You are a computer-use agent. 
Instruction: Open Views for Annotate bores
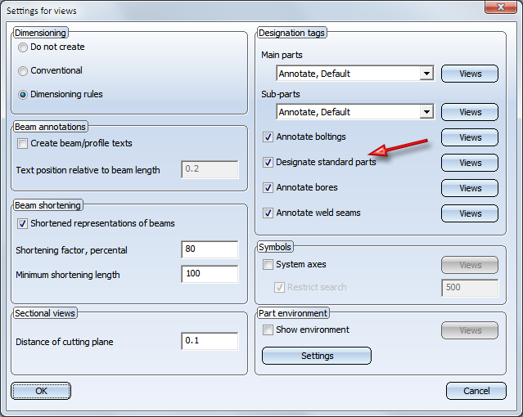click(x=470, y=188)
